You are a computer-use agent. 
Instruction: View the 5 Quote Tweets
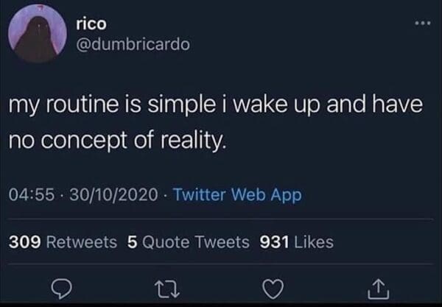pyautogui.click(x=186, y=241)
